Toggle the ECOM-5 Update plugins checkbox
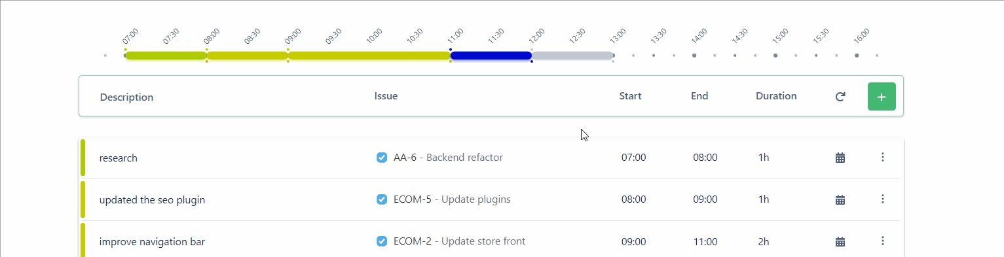The height and width of the screenshot is (257, 1004). 382,199
